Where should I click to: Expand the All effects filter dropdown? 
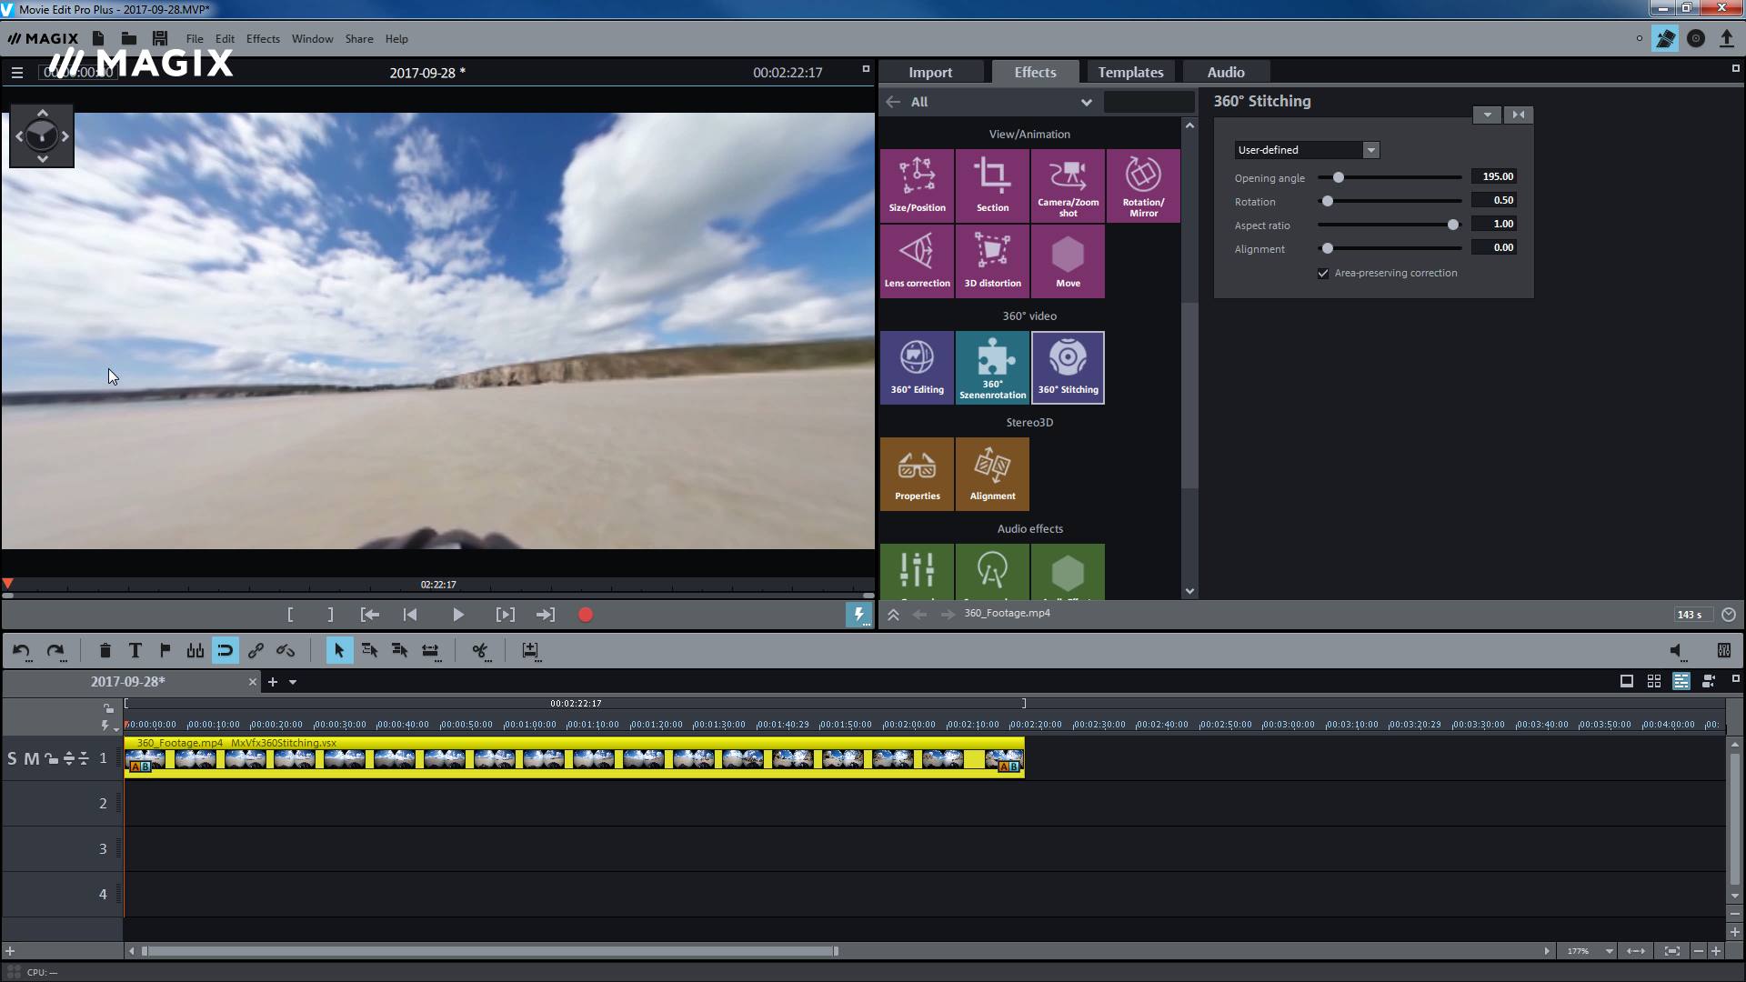(1087, 101)
